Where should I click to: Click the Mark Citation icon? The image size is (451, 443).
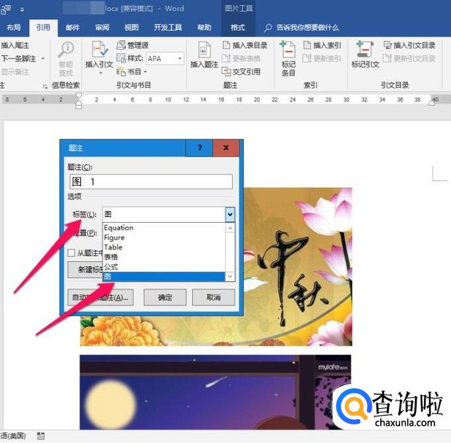pyautogui.click(x=365, y=49)
